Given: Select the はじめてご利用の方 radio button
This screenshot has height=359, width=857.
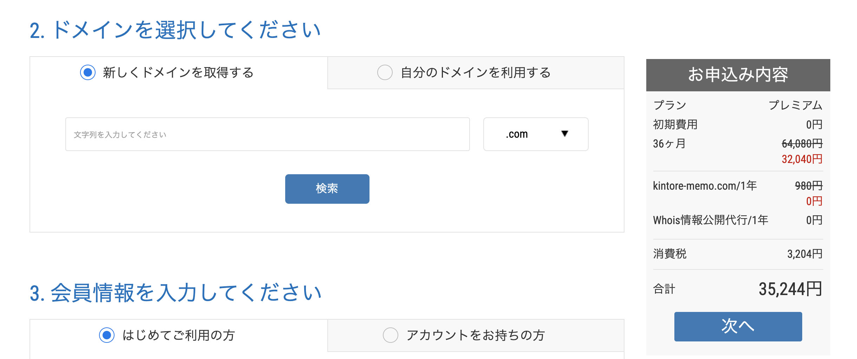Looking at the screenshot, I should pos(107,335).
